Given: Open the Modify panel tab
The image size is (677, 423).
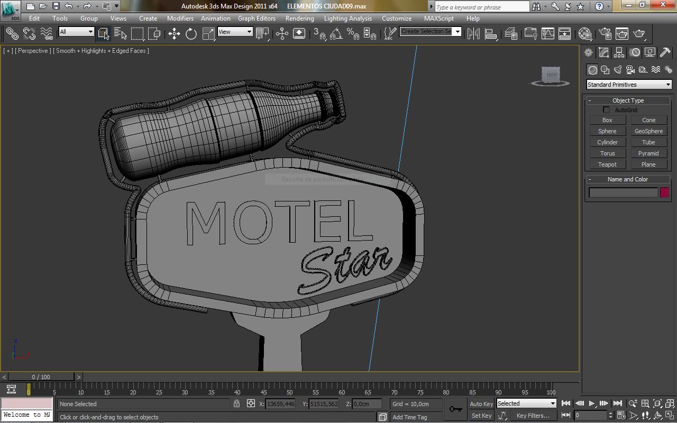Looking at the screenshot, I should (603, 52).
